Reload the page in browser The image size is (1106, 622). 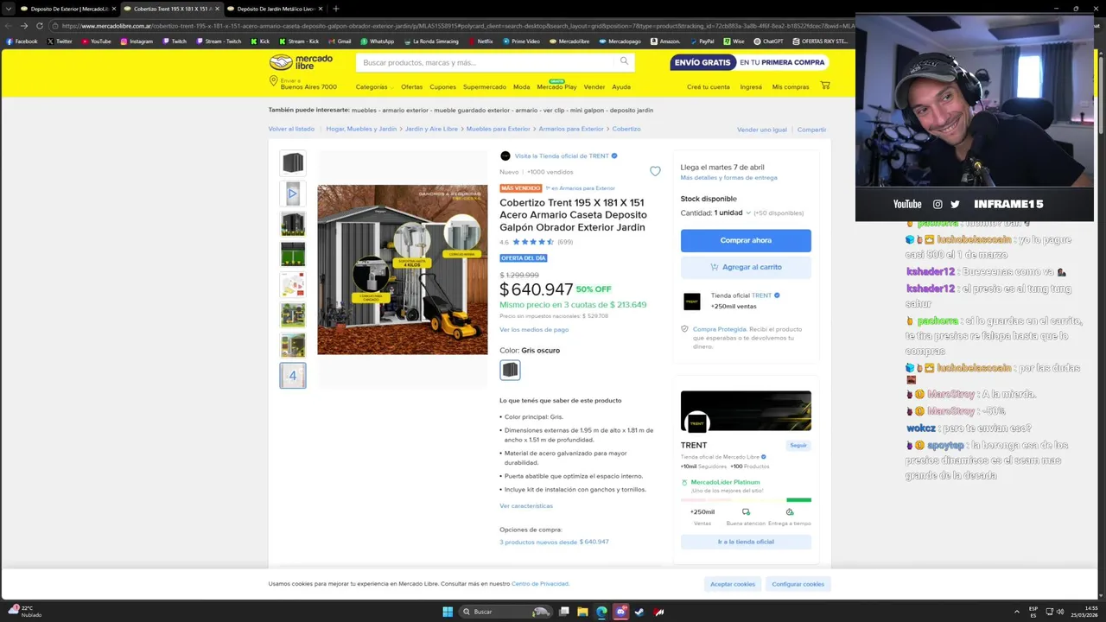point(39,26)
